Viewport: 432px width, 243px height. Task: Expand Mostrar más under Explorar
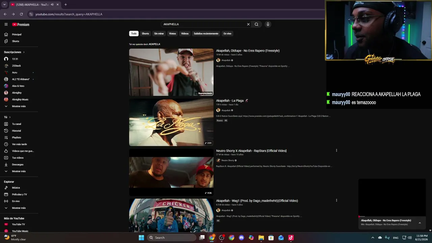[19, 208]
